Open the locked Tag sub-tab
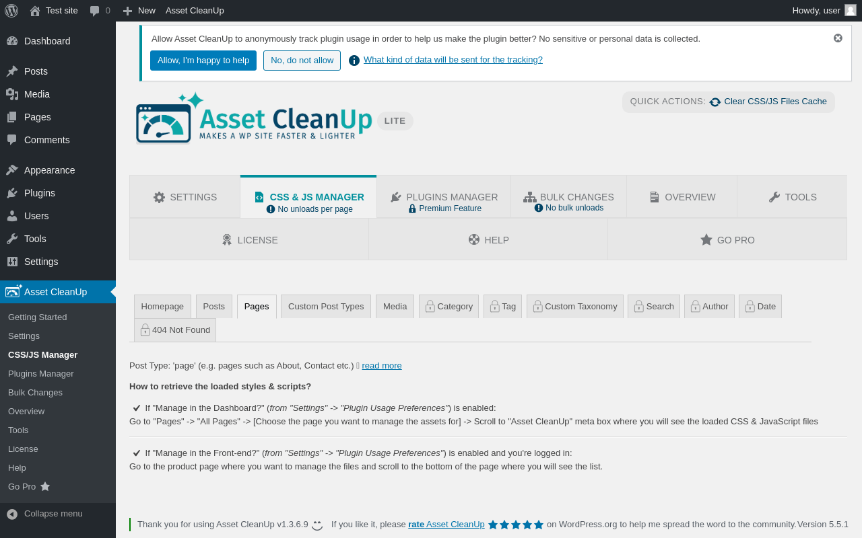The width and height of the screenshot is (862, 538). pyautogui.click(x=502, y=307)
